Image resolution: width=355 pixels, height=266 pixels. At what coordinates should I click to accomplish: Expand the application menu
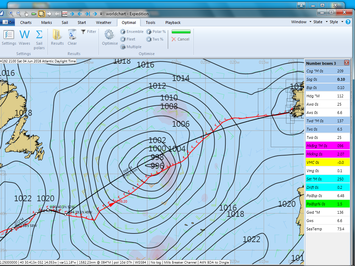(8, 21)
